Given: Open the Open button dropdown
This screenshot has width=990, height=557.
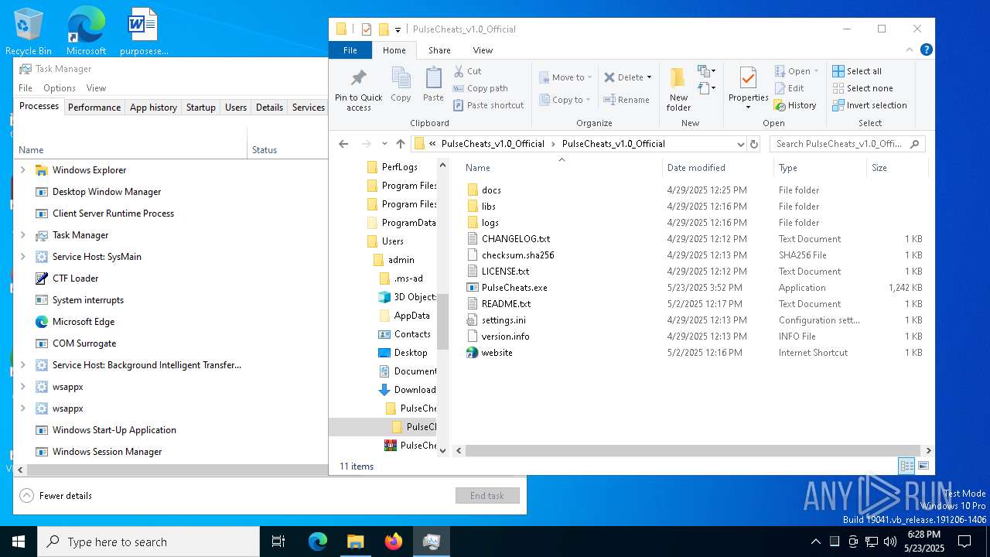Looking at the screenshot, I should point(816,71).
